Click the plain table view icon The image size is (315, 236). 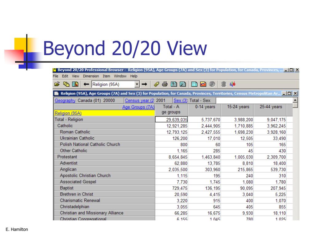194,84
